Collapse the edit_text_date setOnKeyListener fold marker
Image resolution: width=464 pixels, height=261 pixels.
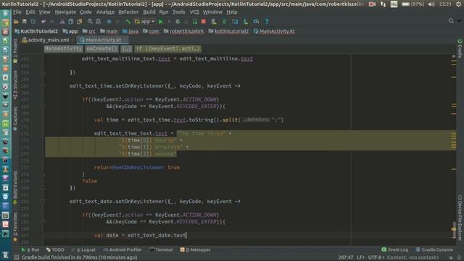(43, 202)
